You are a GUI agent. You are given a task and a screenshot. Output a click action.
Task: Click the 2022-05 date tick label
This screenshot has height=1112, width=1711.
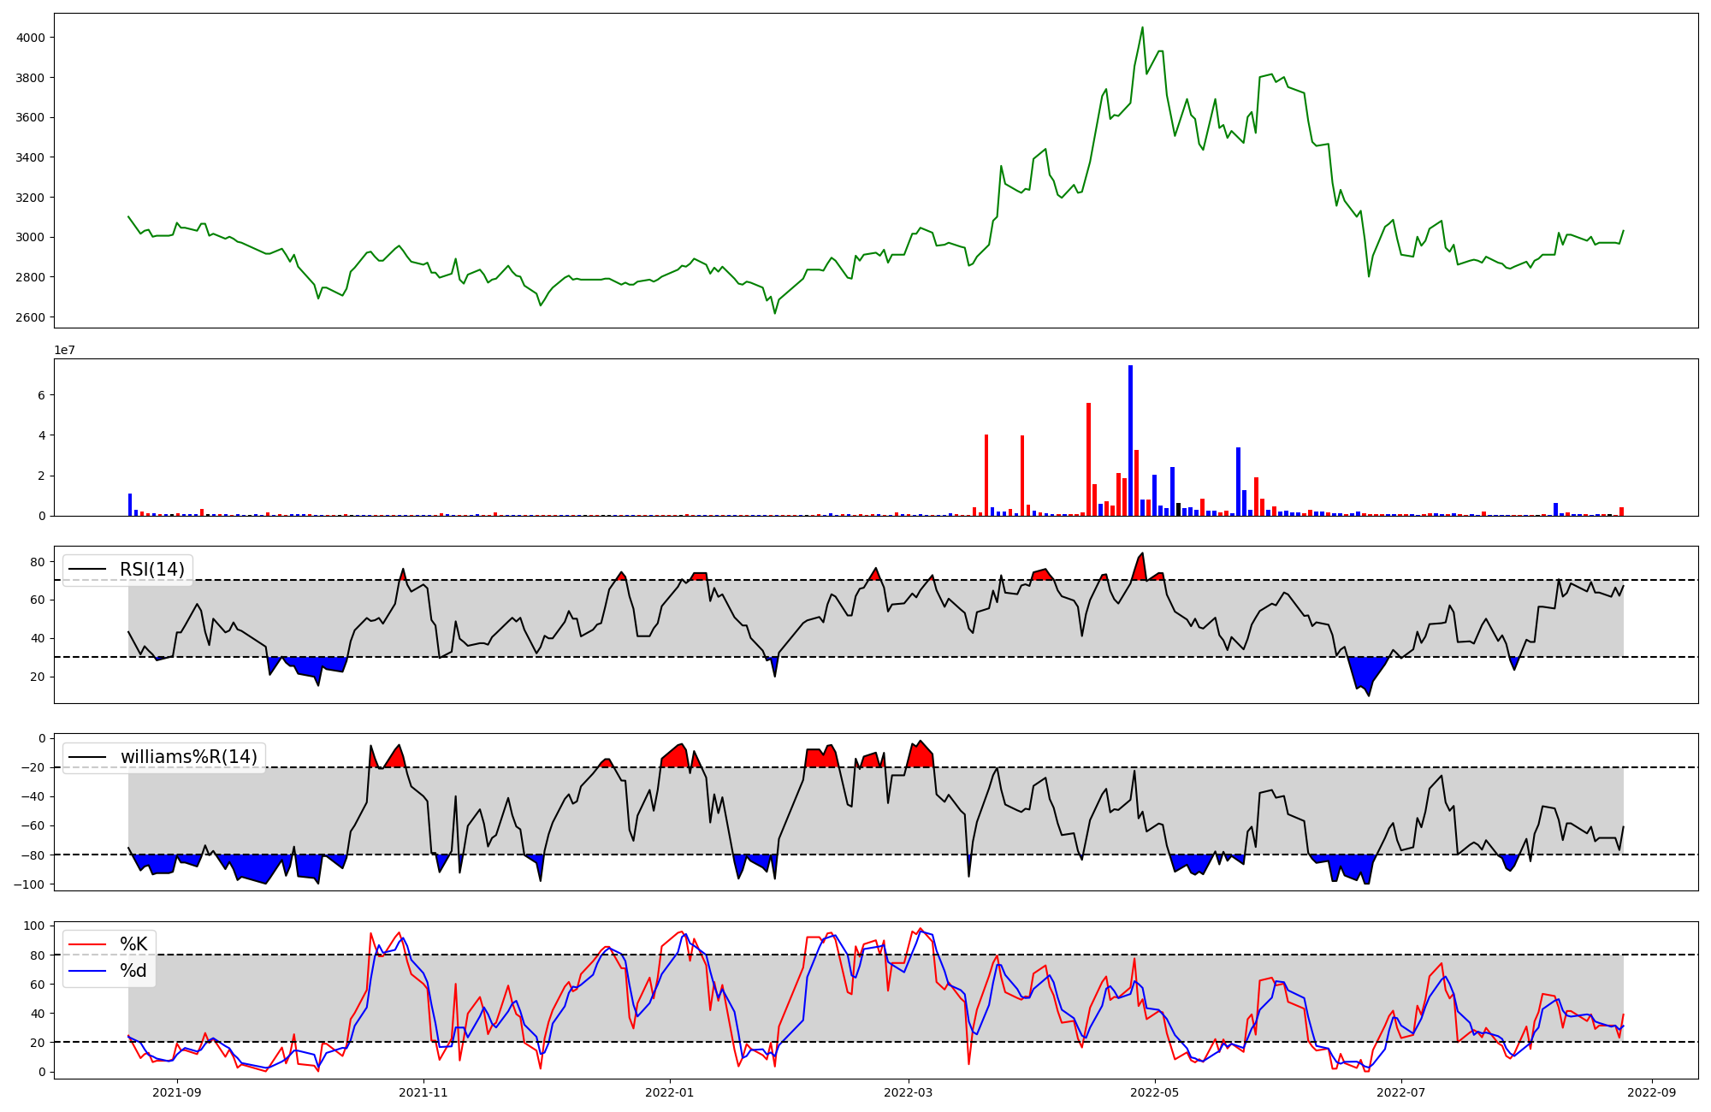[x=1154, y=1091]
